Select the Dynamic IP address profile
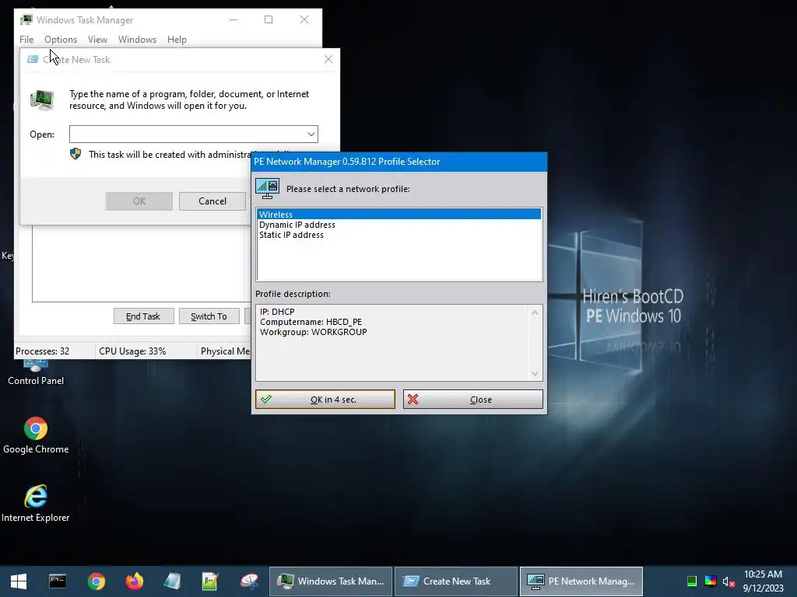 coord(399,225)
